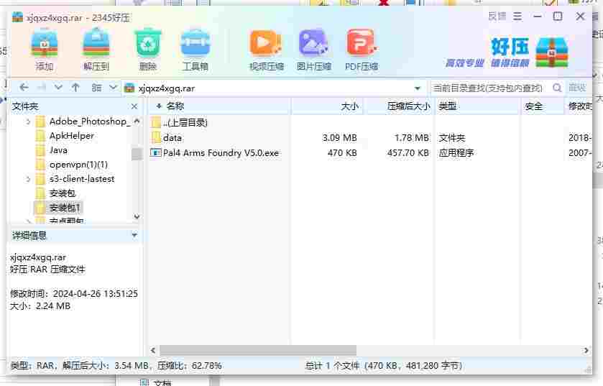Click the view mode icon
The image size is (603, 386).
(96, 88)
